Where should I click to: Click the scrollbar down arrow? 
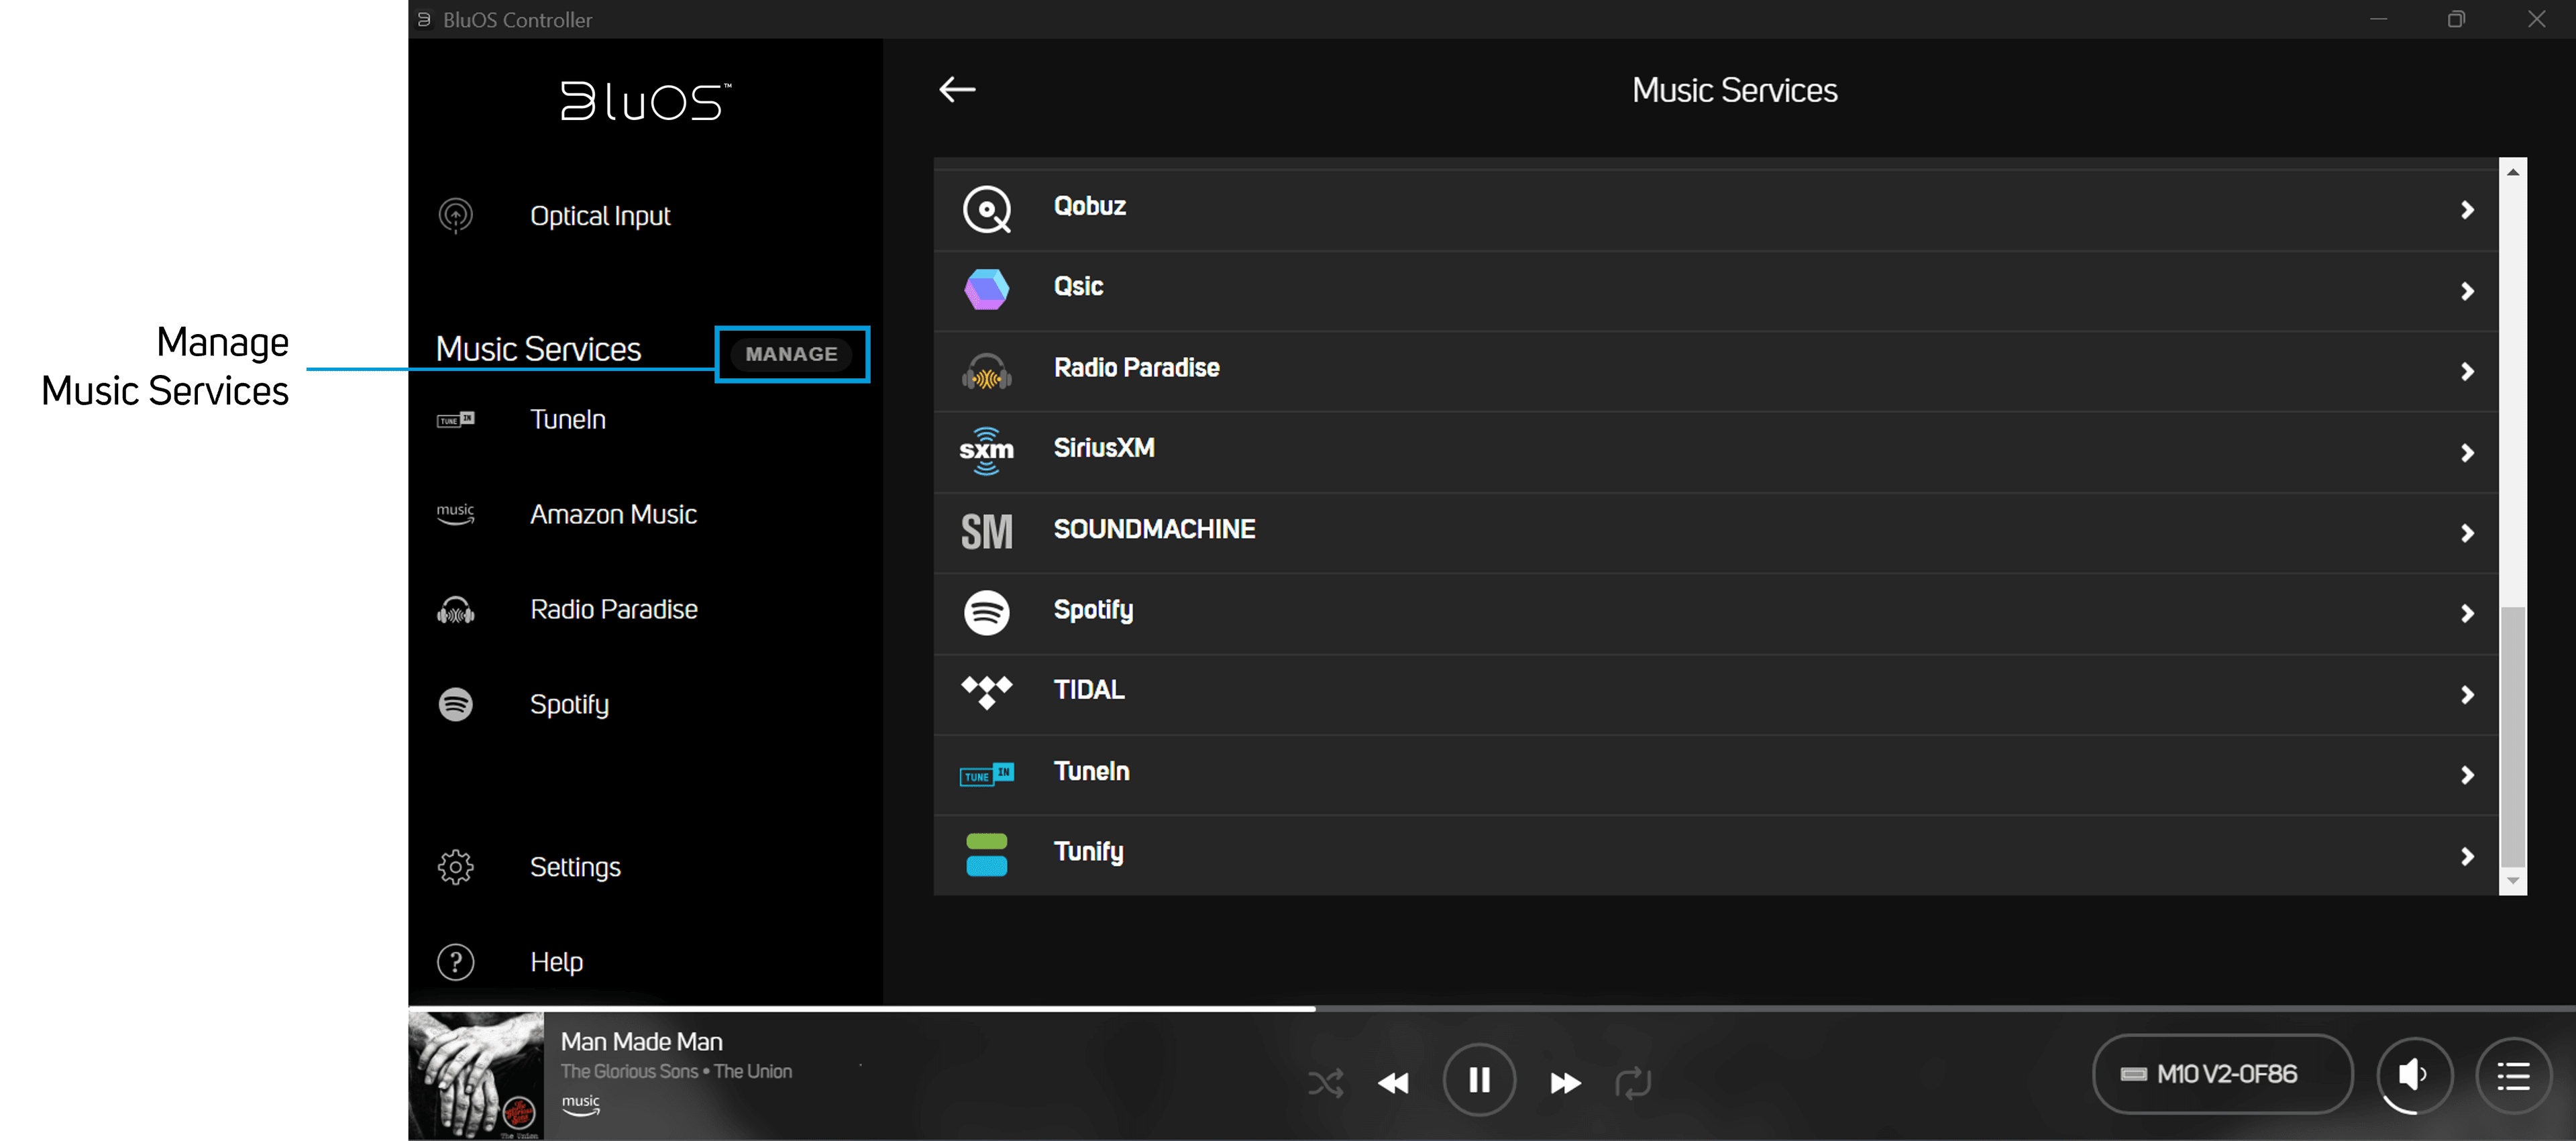pos(2513,881)
